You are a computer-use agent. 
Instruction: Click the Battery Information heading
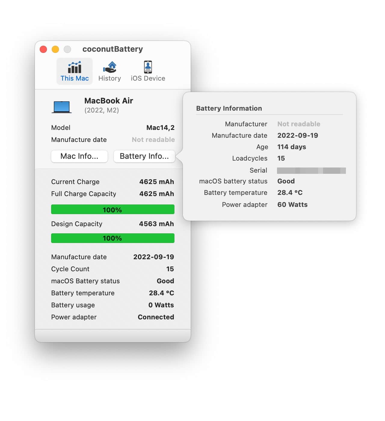[229, 108]
